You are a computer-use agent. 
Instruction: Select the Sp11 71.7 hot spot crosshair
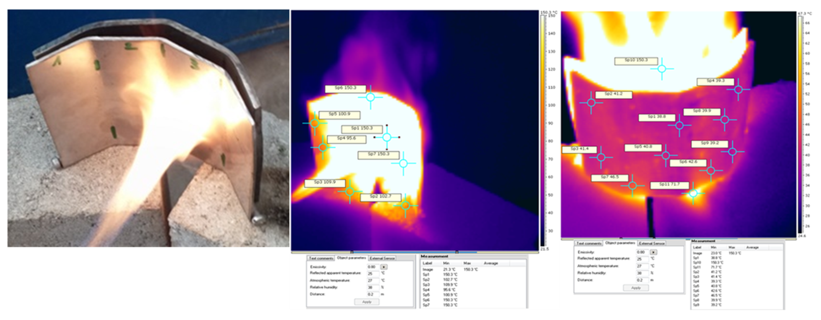[x=693, y=193]
